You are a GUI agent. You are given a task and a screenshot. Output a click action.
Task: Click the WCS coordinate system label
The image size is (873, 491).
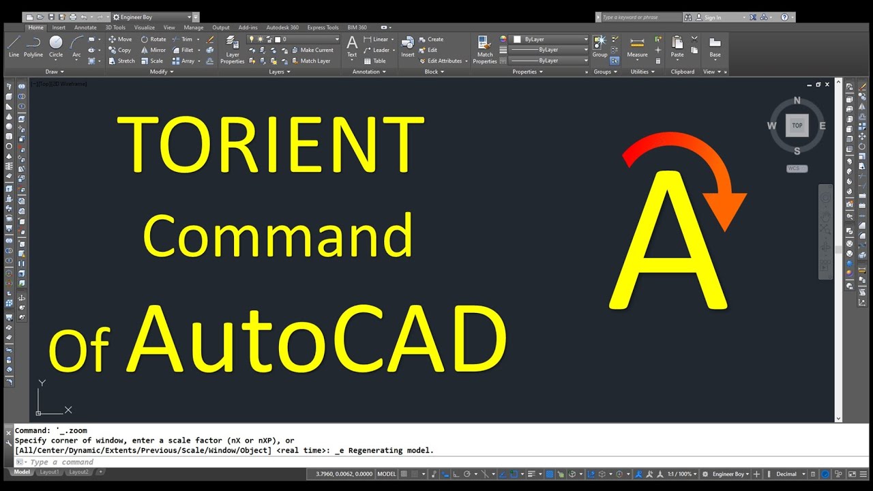pyautogui.click(x=797, y=168)
